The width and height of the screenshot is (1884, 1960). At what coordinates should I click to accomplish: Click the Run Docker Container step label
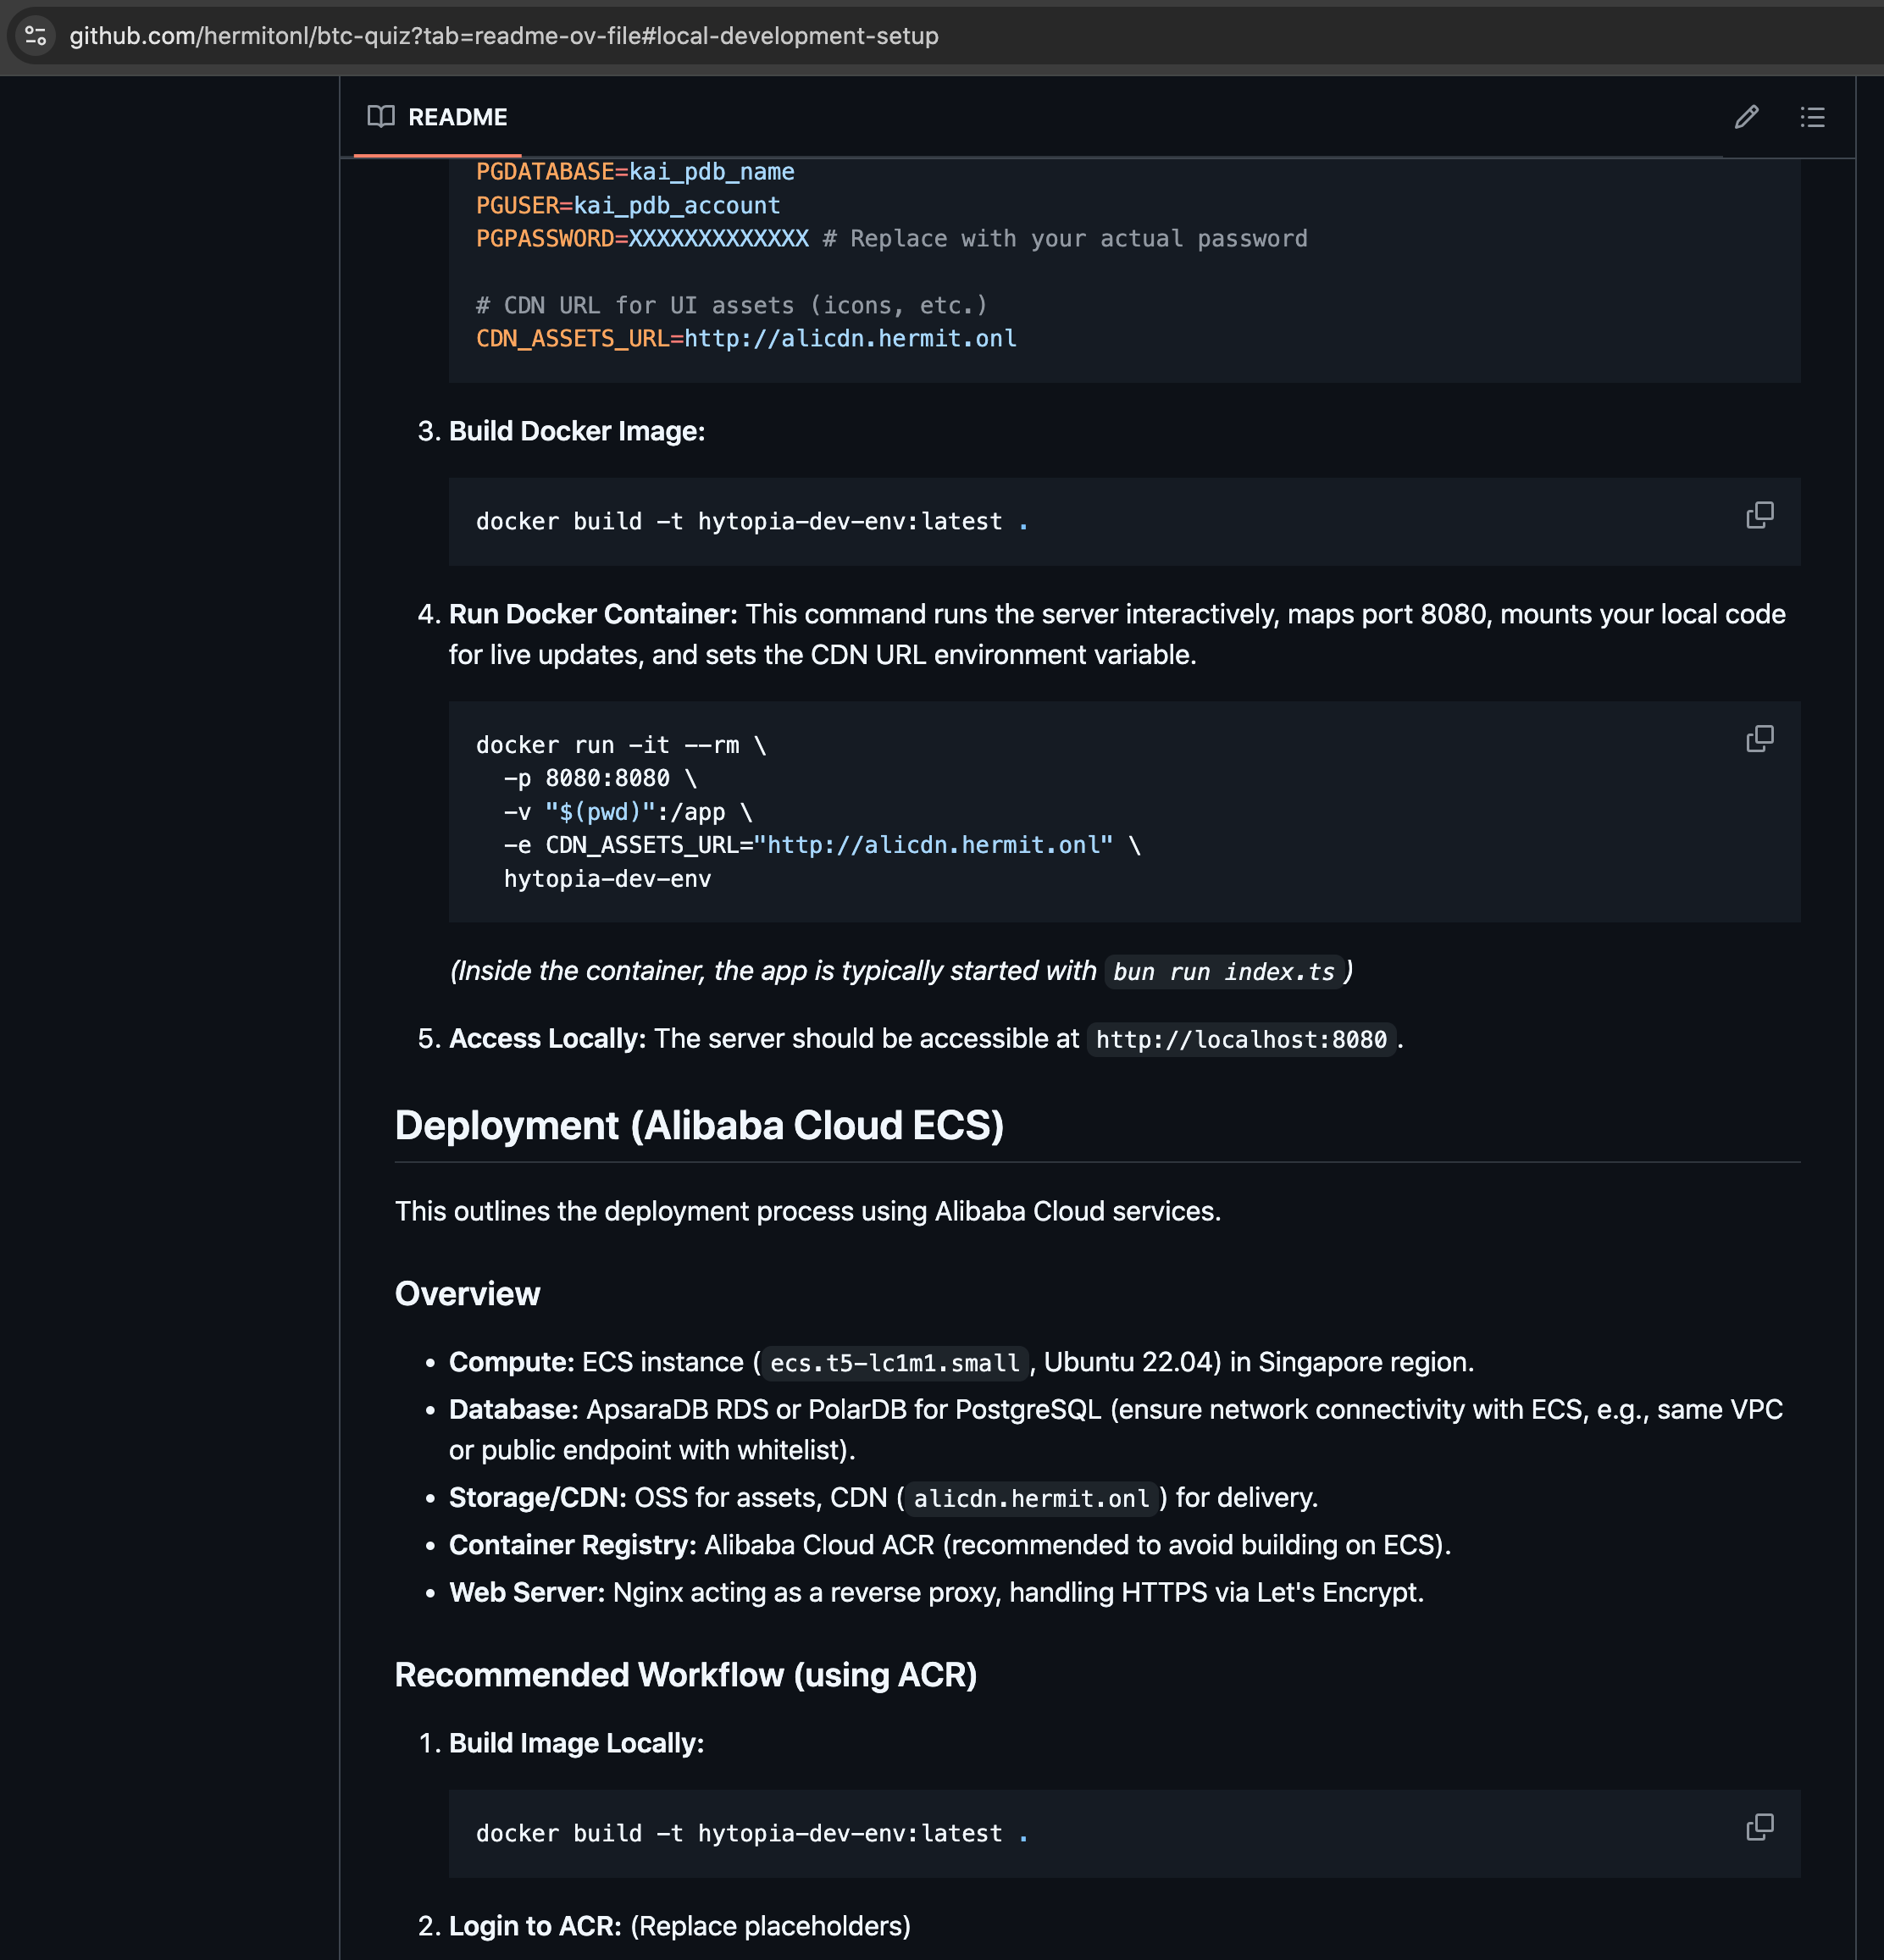(x=593, y=614)
